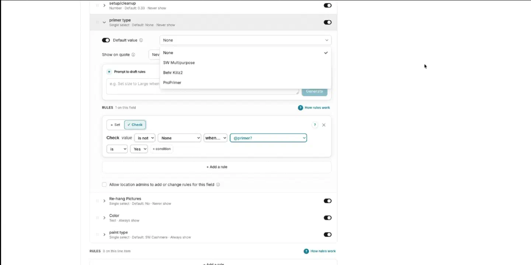531x265 pixels.
Task: Select ProPrimer option
Action: pos(246,83)
